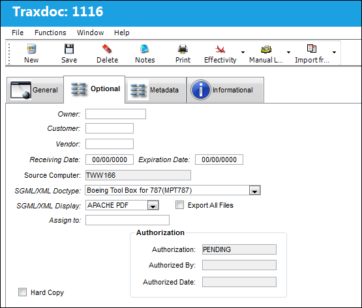Save the record with the floppy icon
The width and height of the screenshot is (362, 308).
click(69, 49)
